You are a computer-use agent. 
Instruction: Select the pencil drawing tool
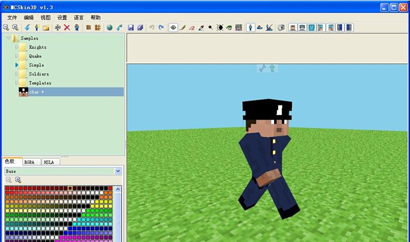tap(183, 28)
